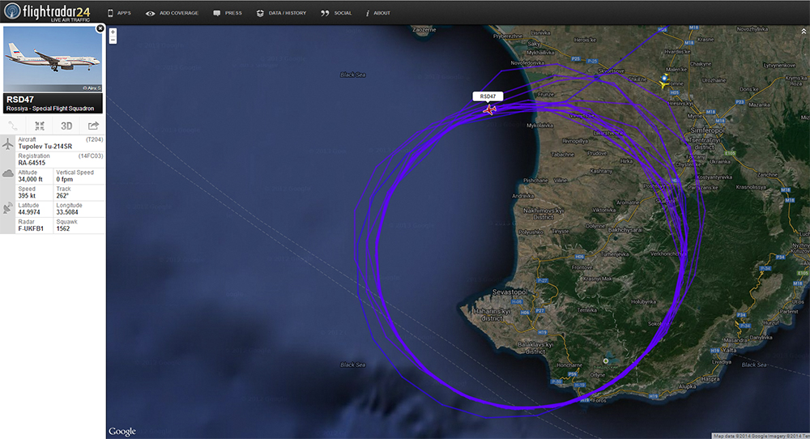The height and width of the screenshot is (439, 810).
Task: Click the registration RA-64515
Action: coord(32,163)
